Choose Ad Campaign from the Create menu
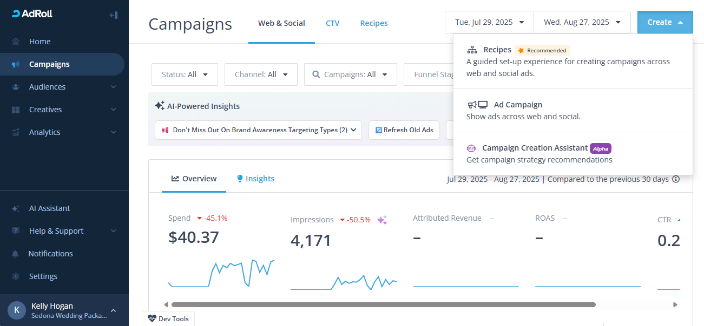This screenshot has height=326, width=704. point(573,110)
